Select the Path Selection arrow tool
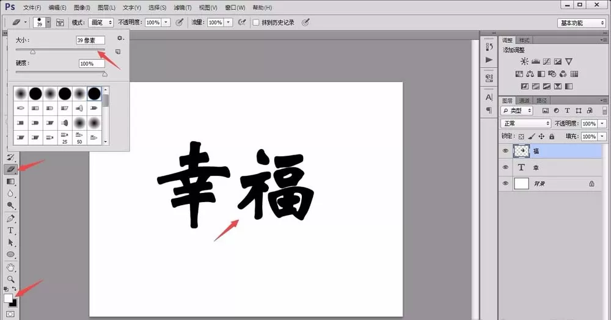This screenshot has height=320, width=611. (10, 242)
